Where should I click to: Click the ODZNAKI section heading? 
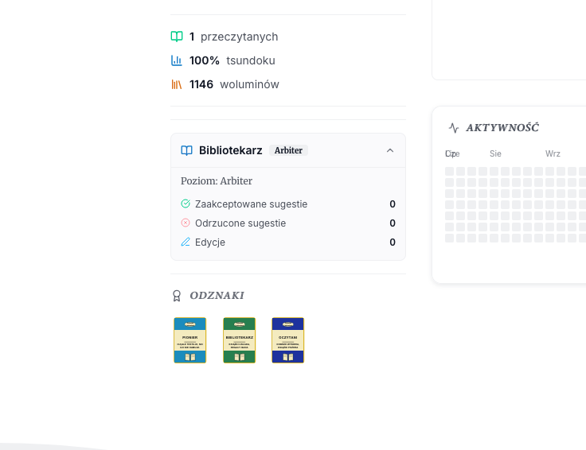[217, 296]
